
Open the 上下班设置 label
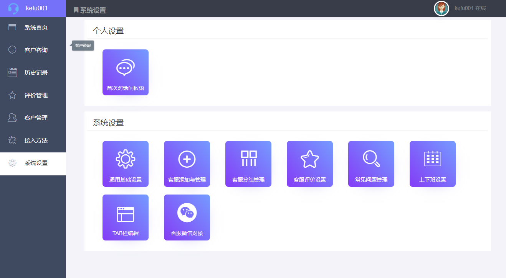[x=433, y=180]
